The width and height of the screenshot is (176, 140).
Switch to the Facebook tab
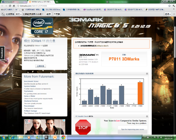(x=13, y=2)
